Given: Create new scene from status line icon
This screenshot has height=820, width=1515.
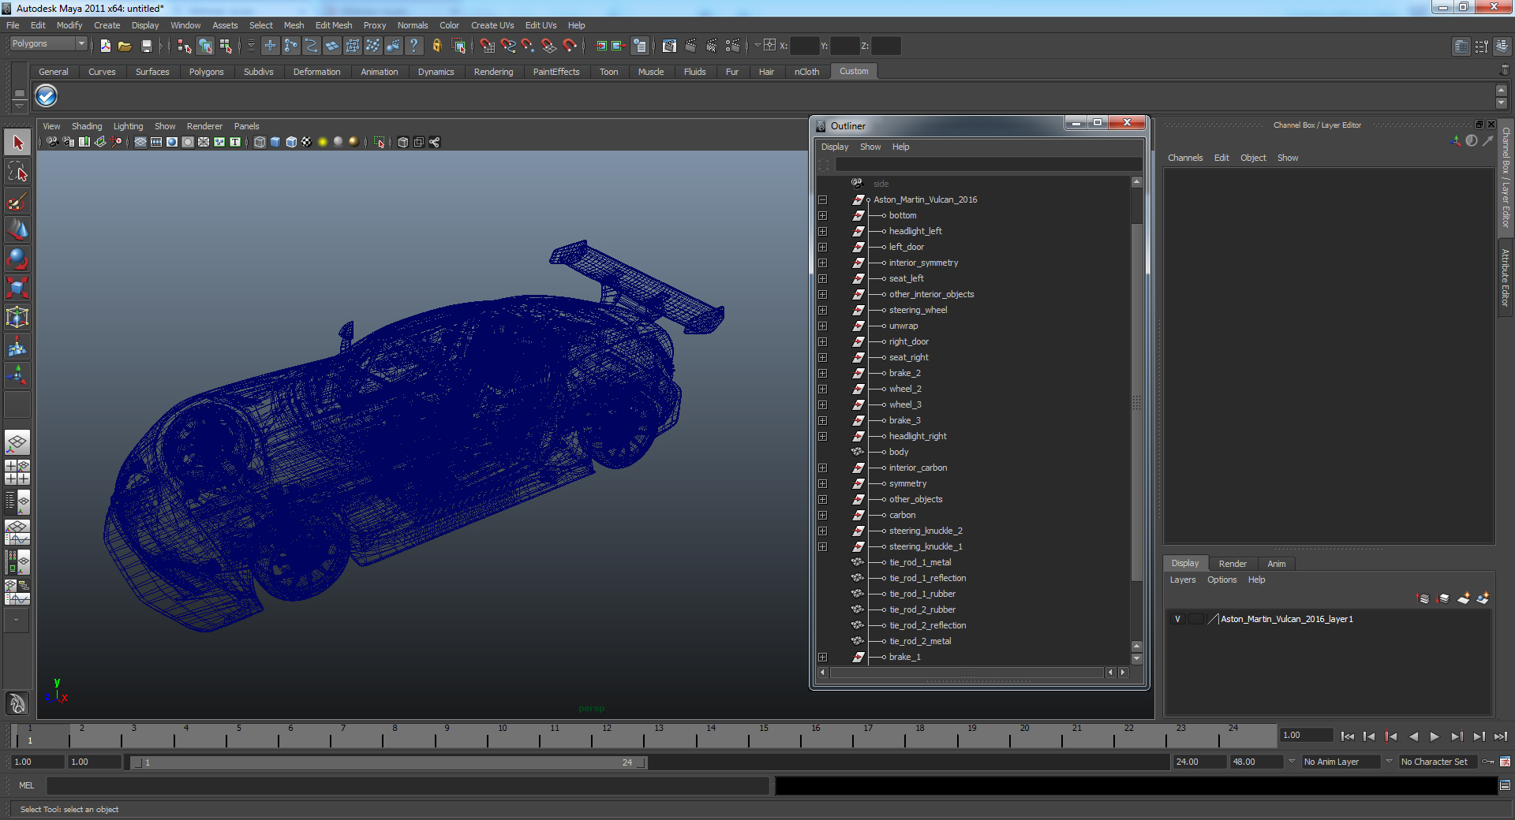Looking at the screenshot, I should click(x=105, y=46).
